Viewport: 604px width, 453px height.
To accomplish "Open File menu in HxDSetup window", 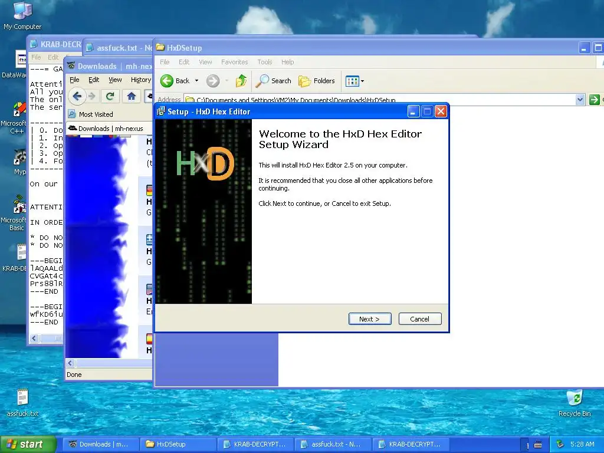I will tap(165, 62).
